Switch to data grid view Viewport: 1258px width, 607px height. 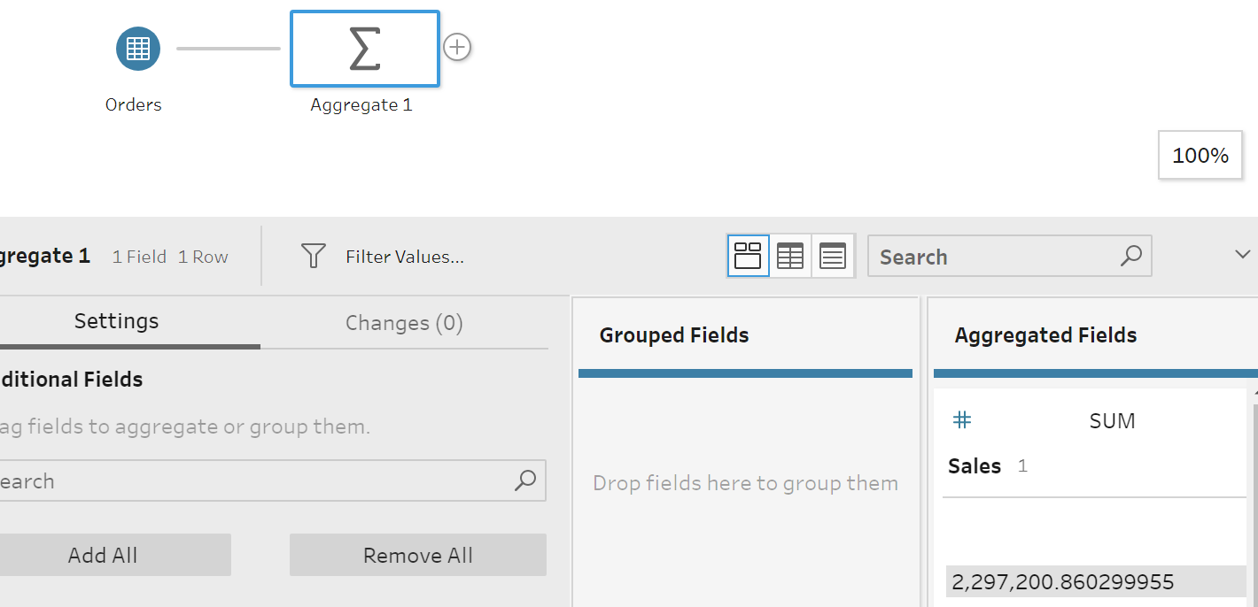(x=790, y=257)
